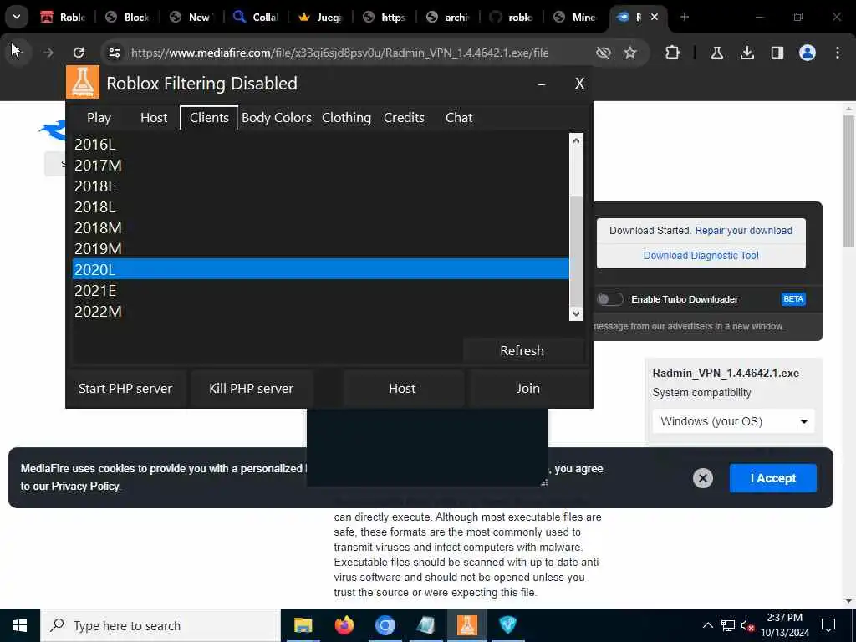Image resolution: width=856 pixels, height=642 pixels.
Task: Click the Refresh button in clients list
Action: coord(522,350)
